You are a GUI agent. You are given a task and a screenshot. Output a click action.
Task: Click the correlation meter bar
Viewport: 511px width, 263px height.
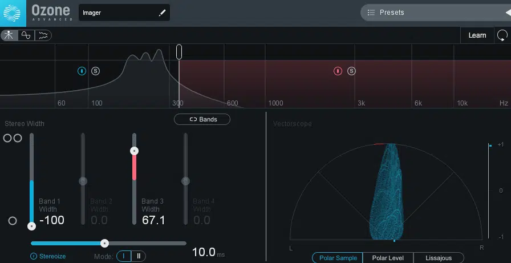tap(489, 191)
